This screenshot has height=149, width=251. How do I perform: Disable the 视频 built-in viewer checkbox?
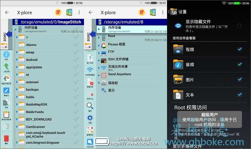tap(239, 49)
